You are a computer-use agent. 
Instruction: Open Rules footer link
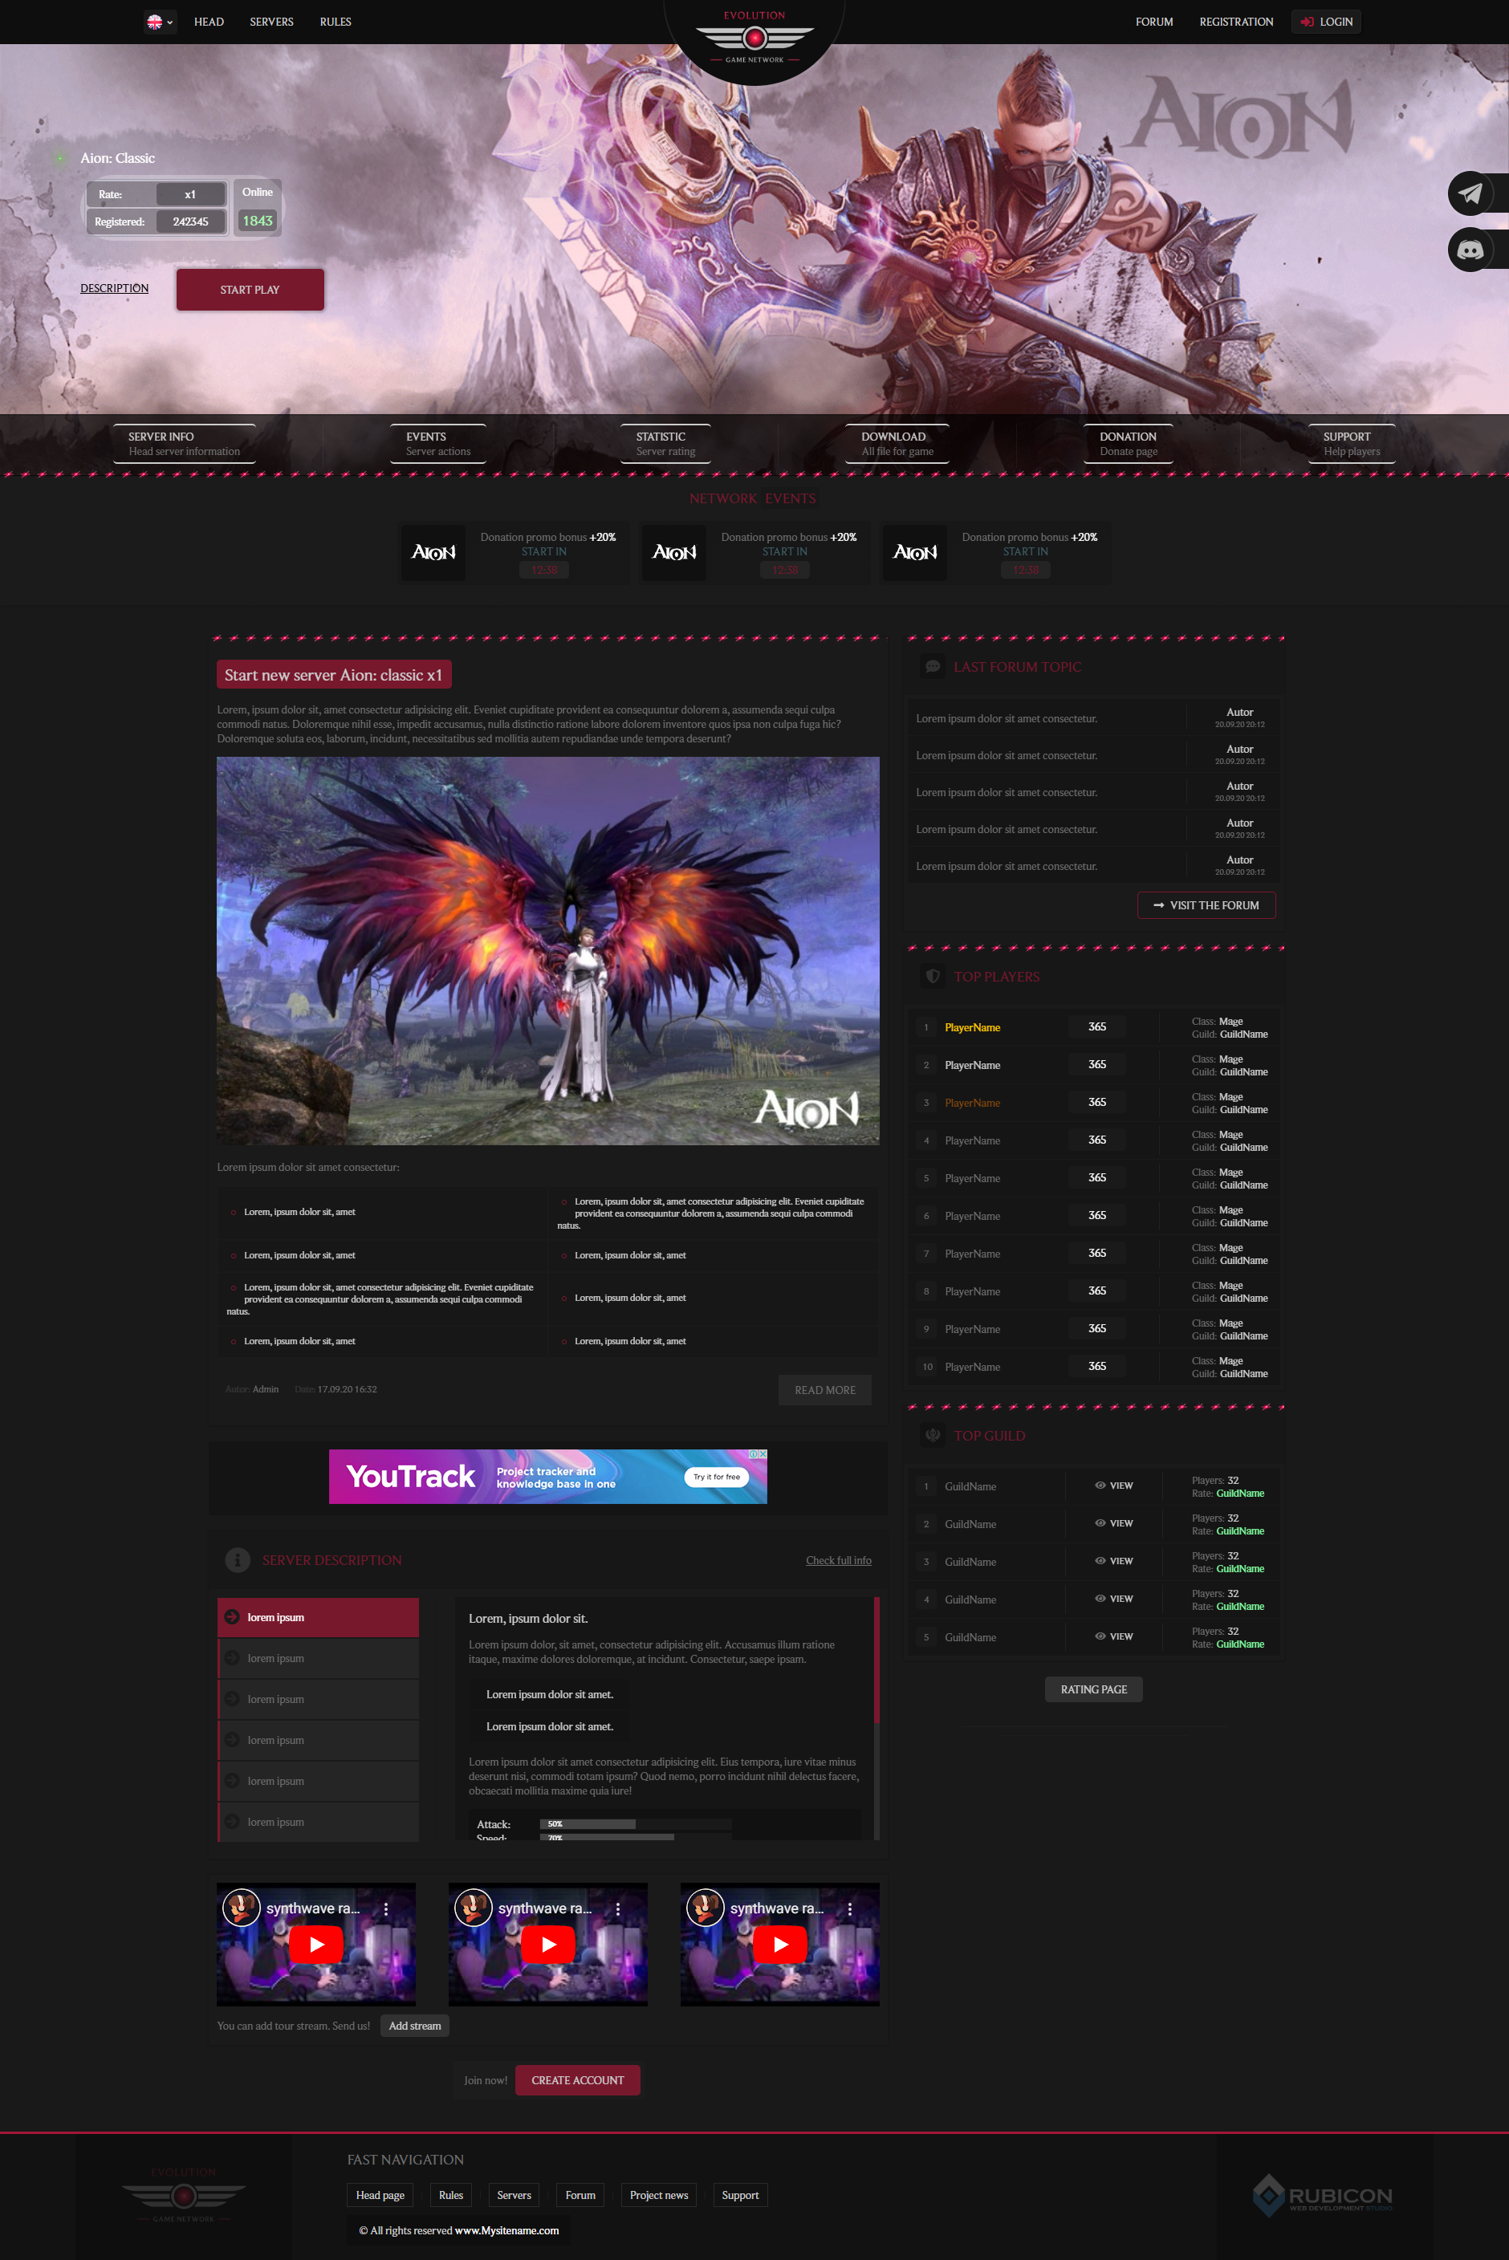[x=451, y=2196]
